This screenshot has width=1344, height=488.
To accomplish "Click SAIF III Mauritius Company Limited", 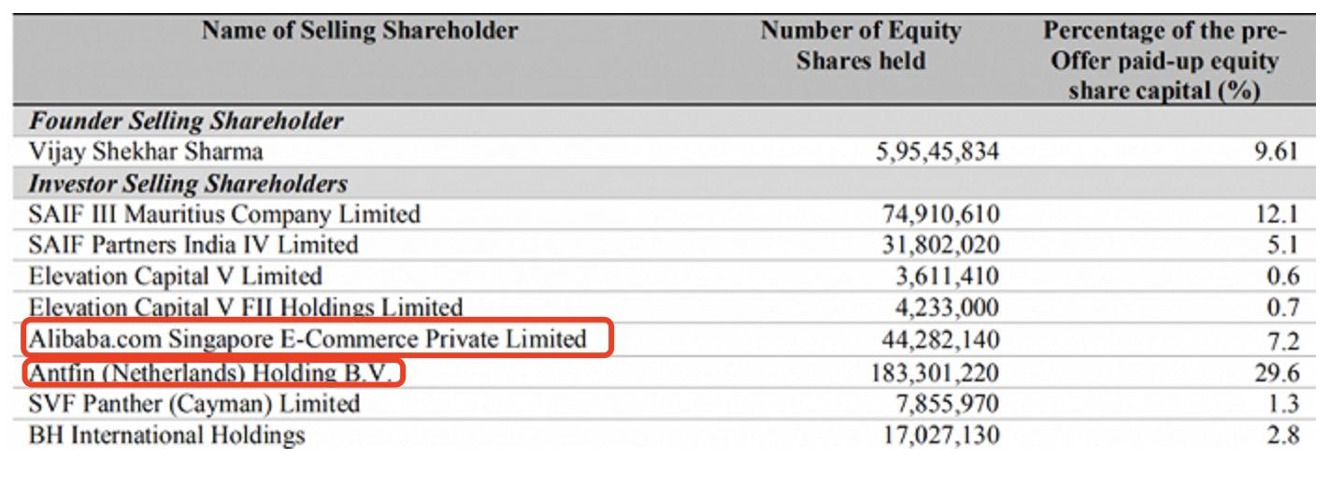I will coord(224,214).
